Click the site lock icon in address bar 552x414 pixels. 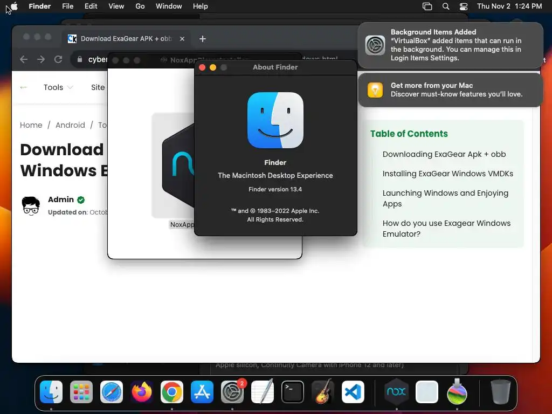point(80,59)
